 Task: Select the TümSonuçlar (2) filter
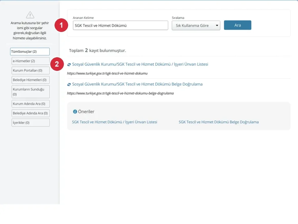coord(30,52)
